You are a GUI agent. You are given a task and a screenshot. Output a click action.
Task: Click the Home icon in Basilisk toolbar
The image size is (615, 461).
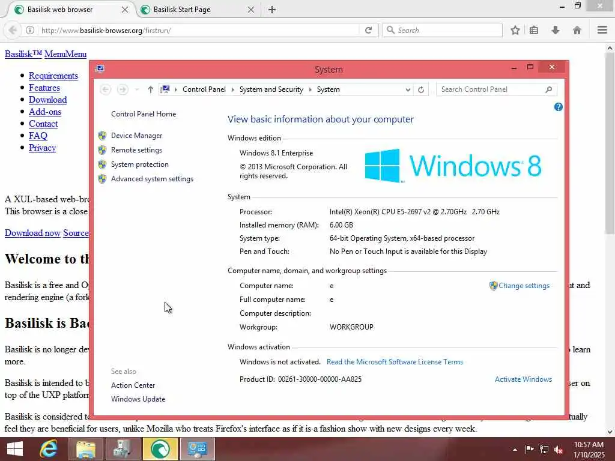pos(577,30)
